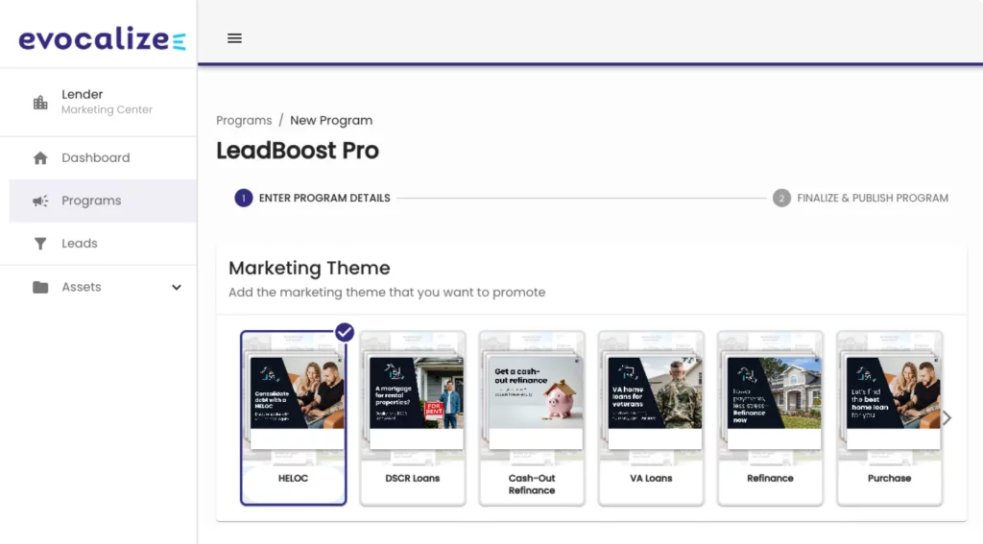Image resolution: width=983 pixels, height=544 pixels.
Task: Click the Marketing Theme heading
Action: click(309, 269)
